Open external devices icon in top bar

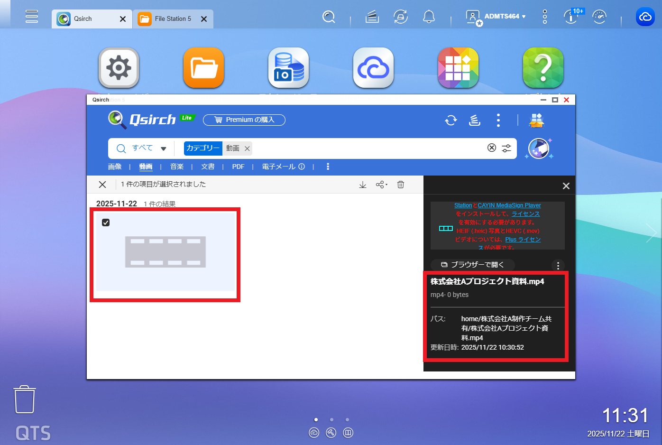click(x=401, y=17)
